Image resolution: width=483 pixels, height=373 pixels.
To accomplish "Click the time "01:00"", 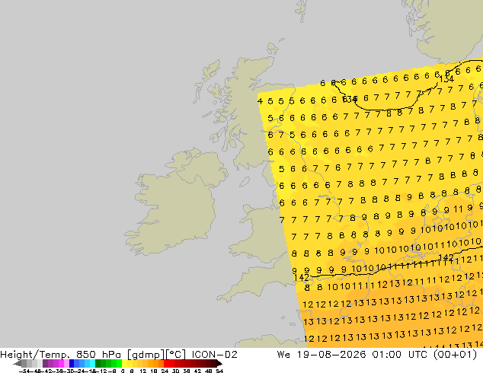I will 386,354.
